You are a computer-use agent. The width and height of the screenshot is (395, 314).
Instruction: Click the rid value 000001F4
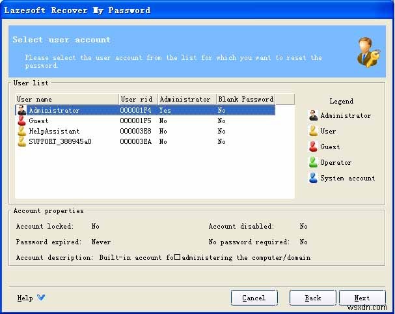click(x=135, y=110)
